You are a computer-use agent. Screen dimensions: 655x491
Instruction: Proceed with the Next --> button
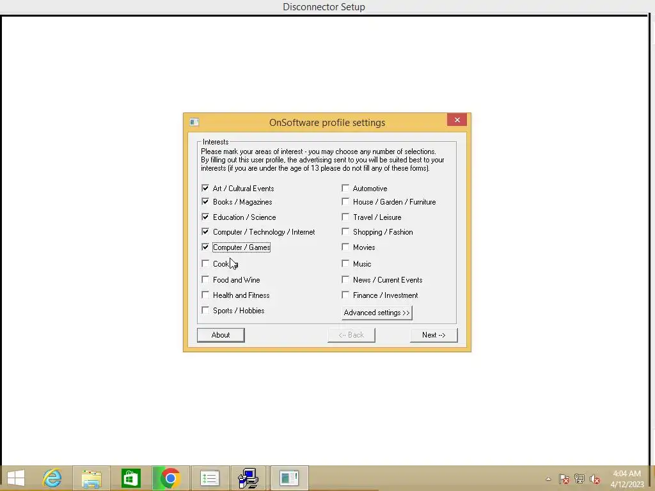[x=434, y=335]
